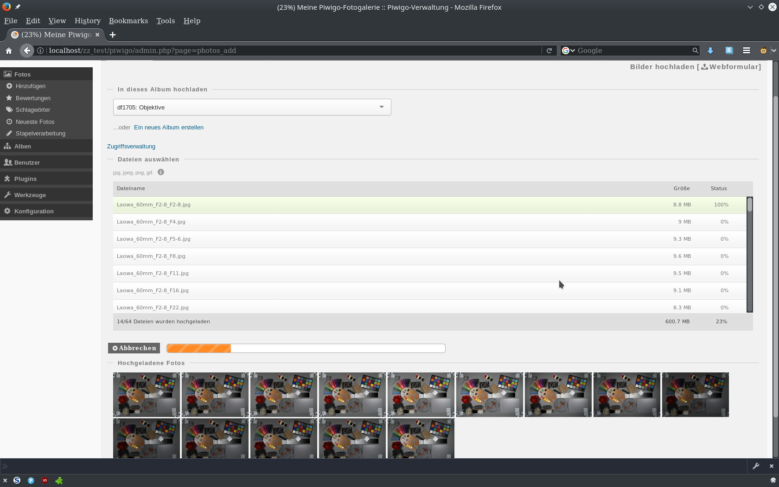Image resolution: width=779 pixels, height=487 pixels.
Task: Open the Firefox hamburger menu
Action: pyautogui.click(x=746, y=50)
